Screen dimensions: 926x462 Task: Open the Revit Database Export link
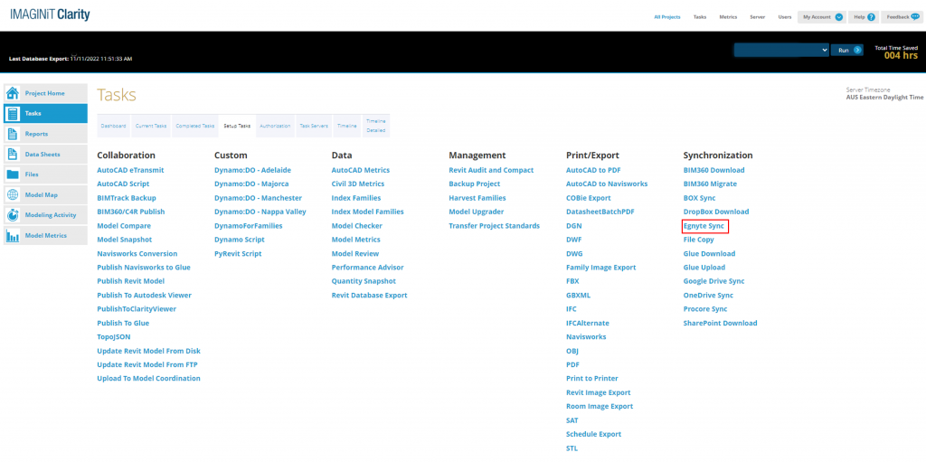(370, 296)
